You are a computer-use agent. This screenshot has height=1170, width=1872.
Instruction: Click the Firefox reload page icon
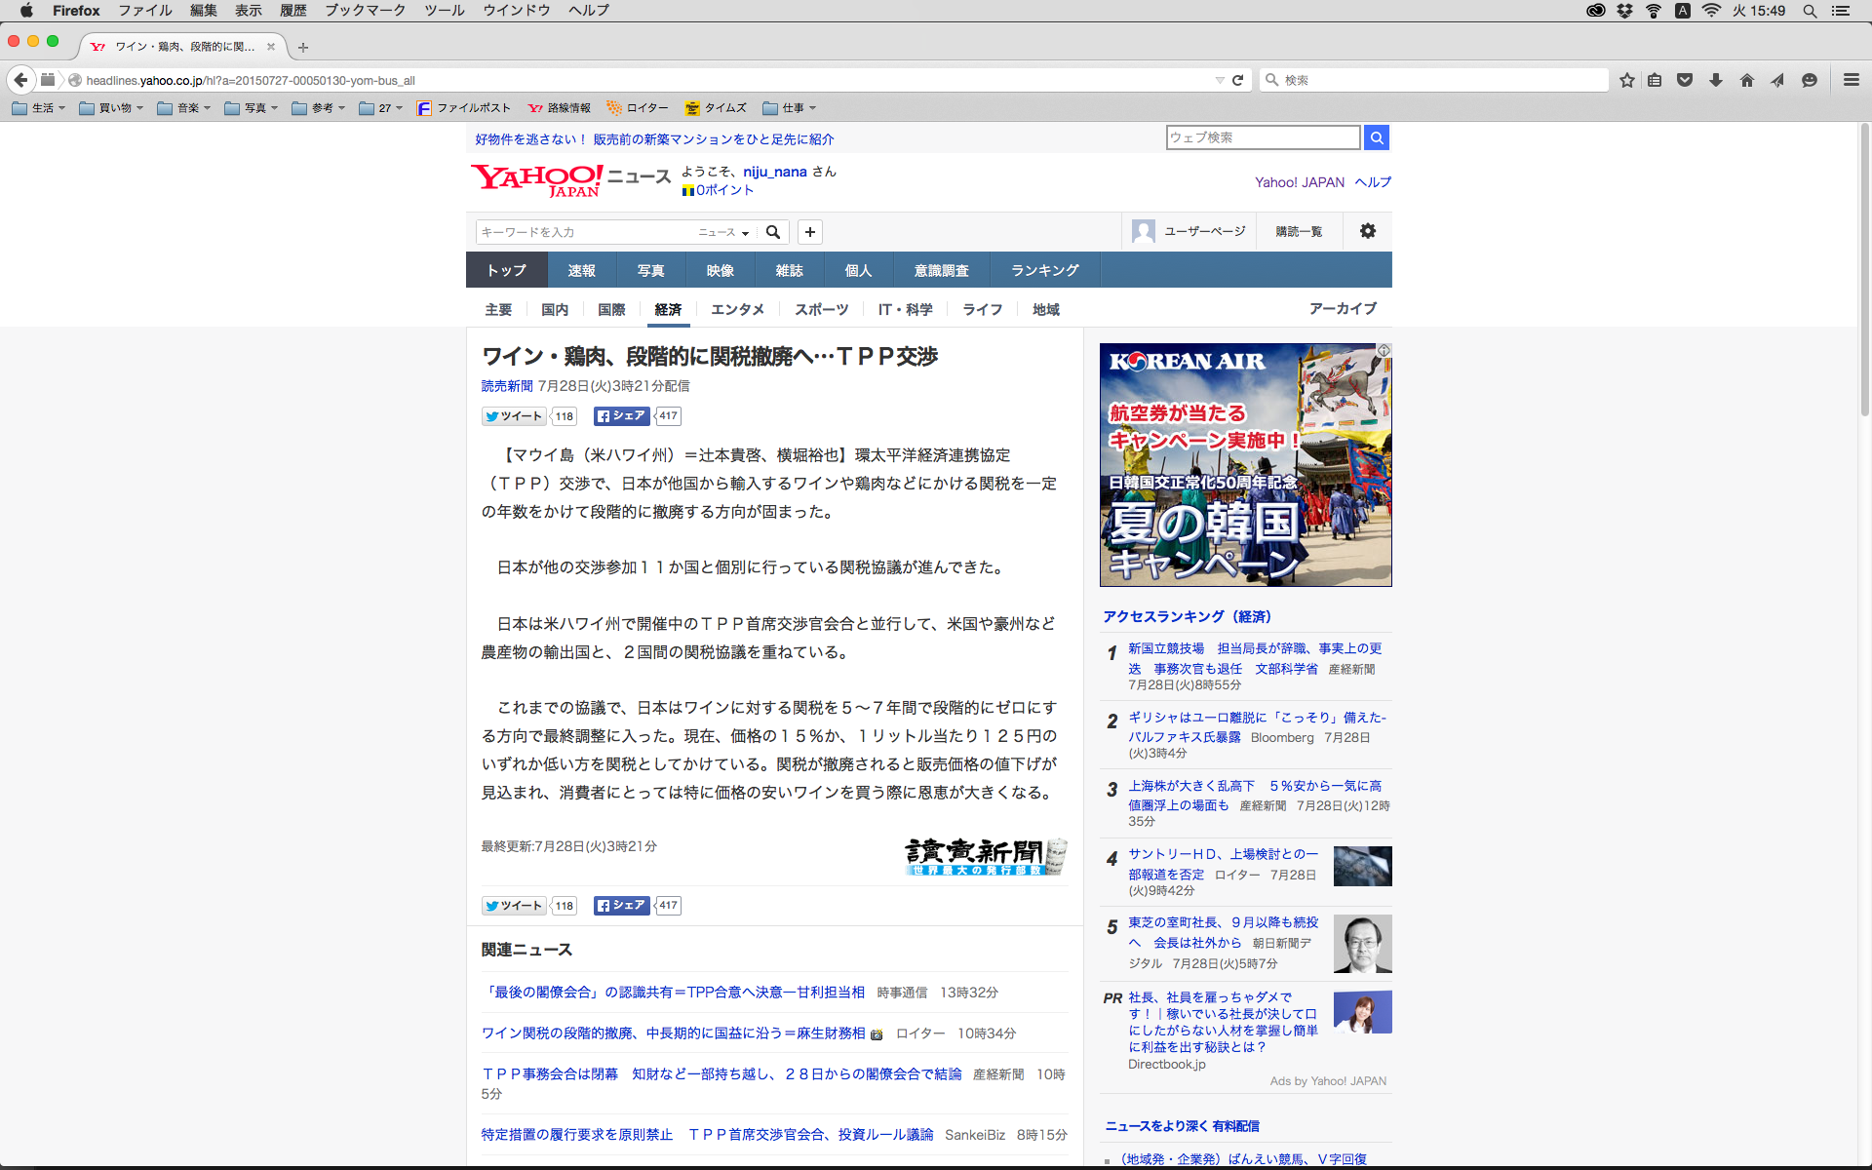click(1237, 80)
